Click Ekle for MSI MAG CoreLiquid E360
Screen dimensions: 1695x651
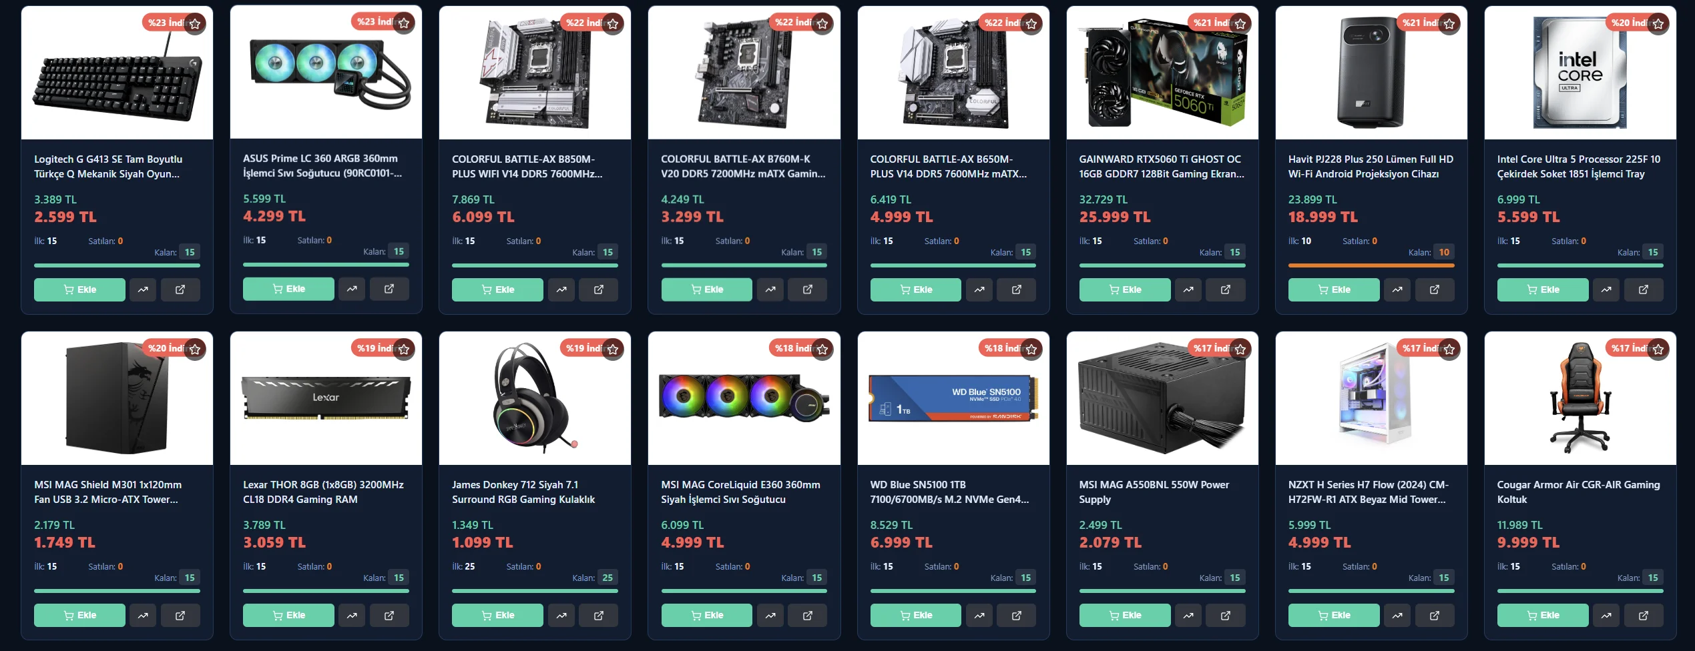click(707, 615)
